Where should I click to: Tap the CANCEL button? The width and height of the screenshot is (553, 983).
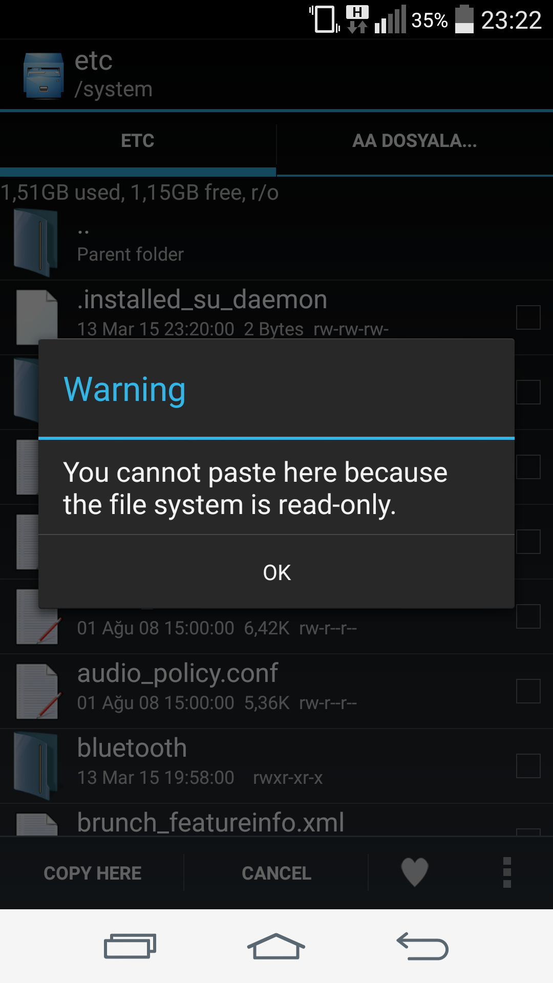tap(276, 873)
